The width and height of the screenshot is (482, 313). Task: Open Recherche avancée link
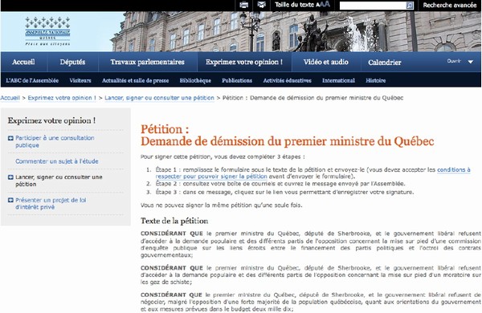point(449,5)
